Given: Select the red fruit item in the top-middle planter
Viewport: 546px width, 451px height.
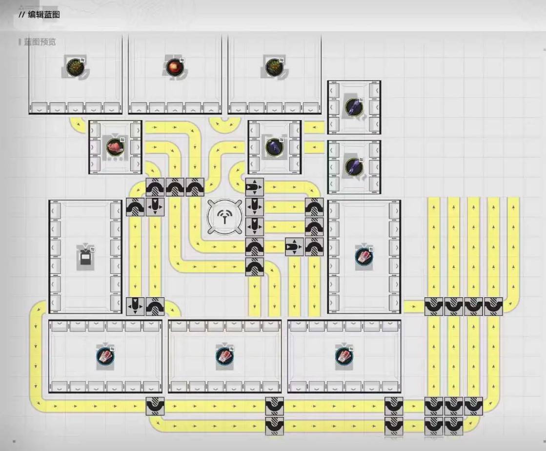Looking at the screenshot, I should (x=173, y=67).
